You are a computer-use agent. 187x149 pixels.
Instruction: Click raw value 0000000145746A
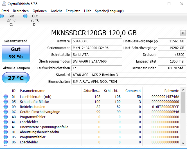point(165,97)
